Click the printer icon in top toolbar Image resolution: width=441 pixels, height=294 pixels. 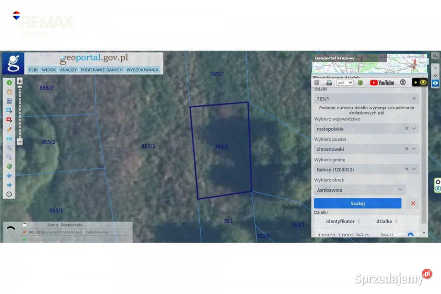(x=329, y=83)
